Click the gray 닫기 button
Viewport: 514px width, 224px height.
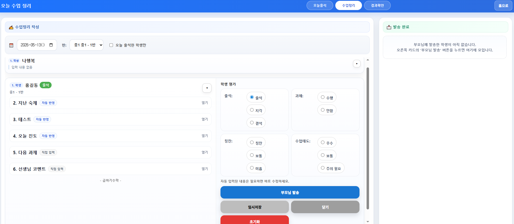[325, 207]
